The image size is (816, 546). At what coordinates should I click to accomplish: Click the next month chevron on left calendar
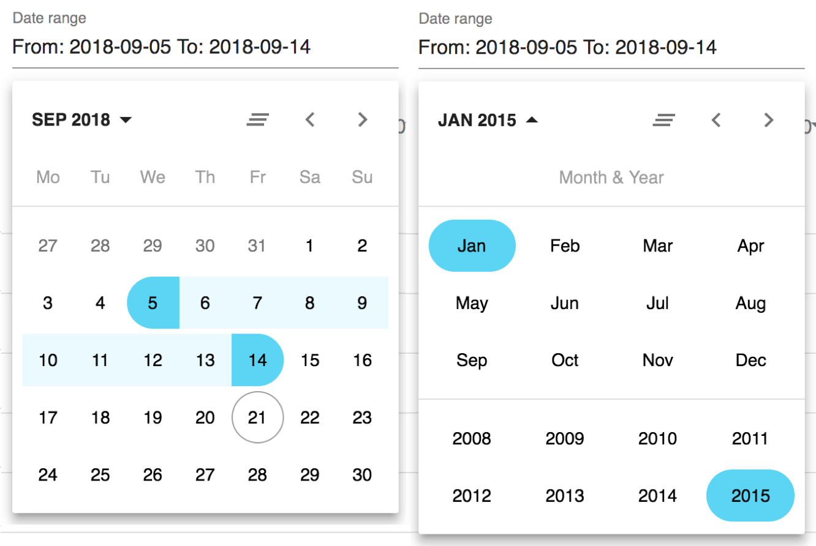point(362,119)
